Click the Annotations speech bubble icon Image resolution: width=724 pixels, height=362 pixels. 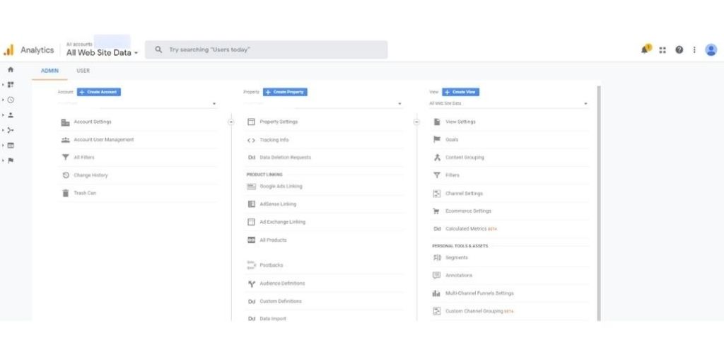click(x=437, y=275)
